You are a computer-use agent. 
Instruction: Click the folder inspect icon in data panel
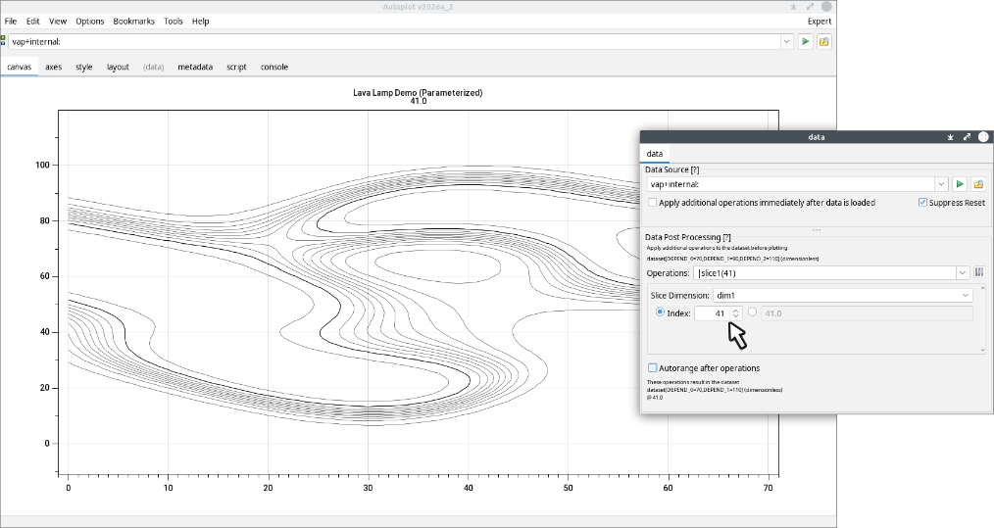click(x=978, y=184)
